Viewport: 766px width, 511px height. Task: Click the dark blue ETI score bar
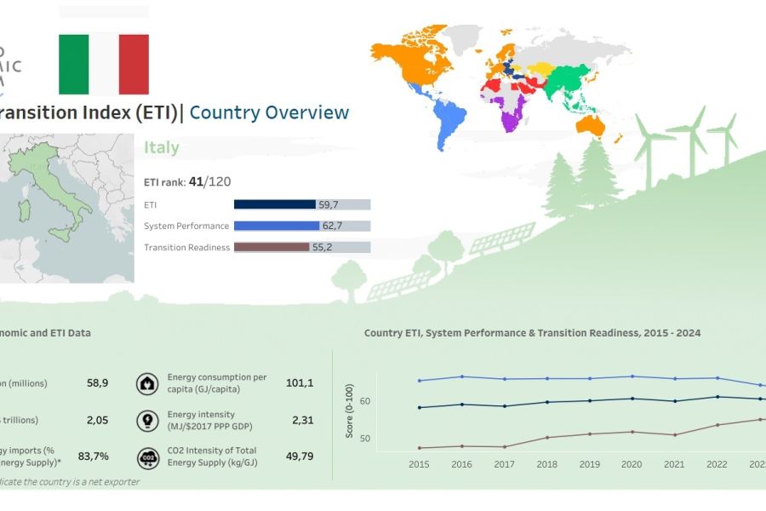[x=274, y=204]
